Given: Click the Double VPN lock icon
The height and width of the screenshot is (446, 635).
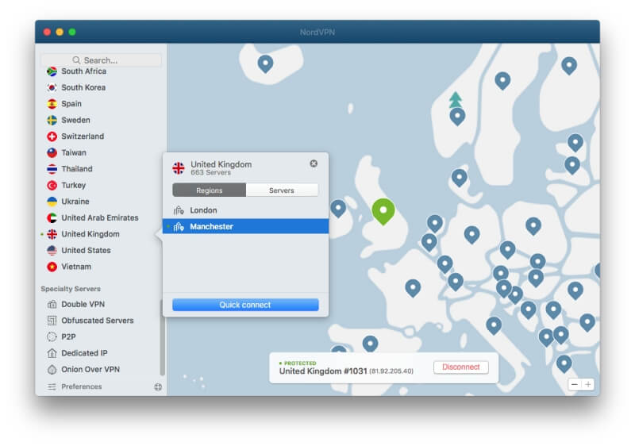Looking at the screenshot, I should click(x=52, y=305).
